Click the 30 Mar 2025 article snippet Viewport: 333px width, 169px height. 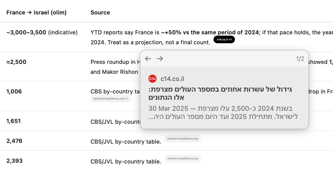click(223, 112)
